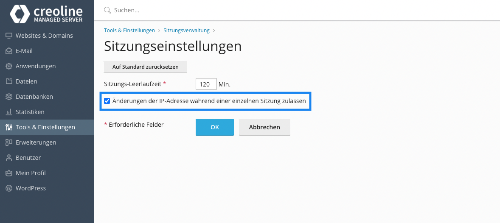The height and width of the screenshot is (223, 500).
Task: Click the magnifier search icon
Action: 107,10
